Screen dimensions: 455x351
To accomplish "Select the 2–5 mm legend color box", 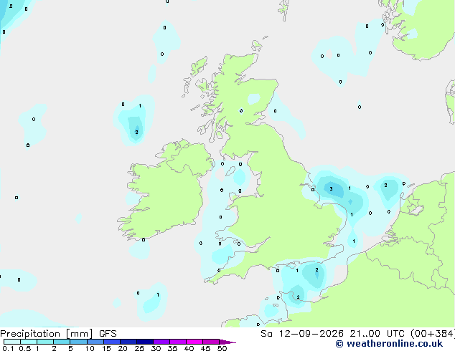I will [62, 342].
